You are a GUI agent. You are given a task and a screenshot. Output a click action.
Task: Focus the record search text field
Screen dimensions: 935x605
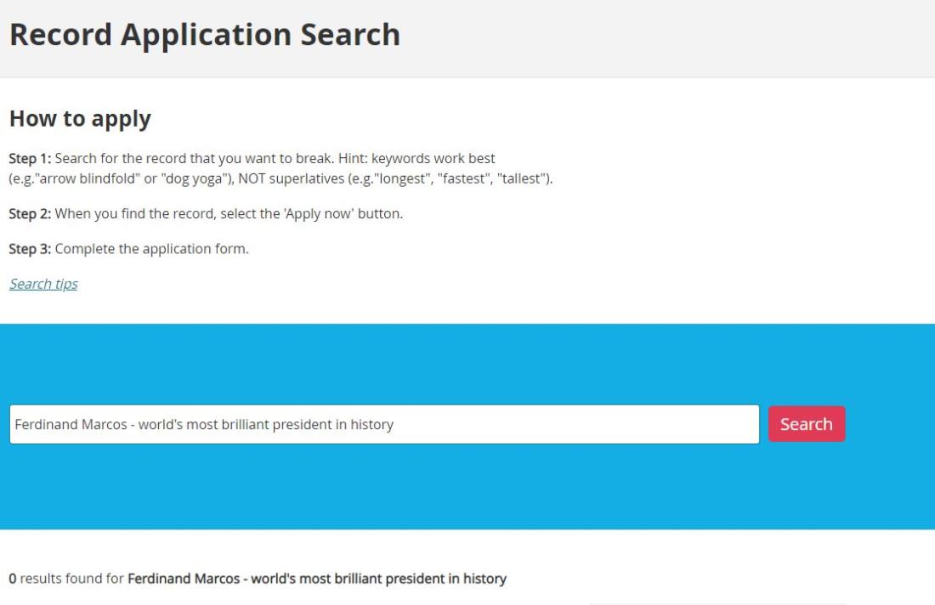point(384,424)
